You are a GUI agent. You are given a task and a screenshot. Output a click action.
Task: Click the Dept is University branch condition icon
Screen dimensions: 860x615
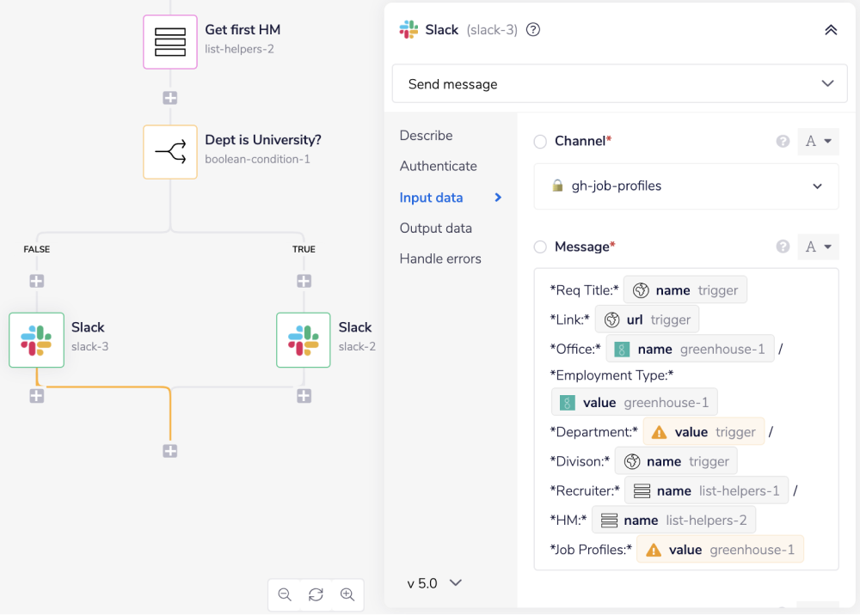click(169, 151)
